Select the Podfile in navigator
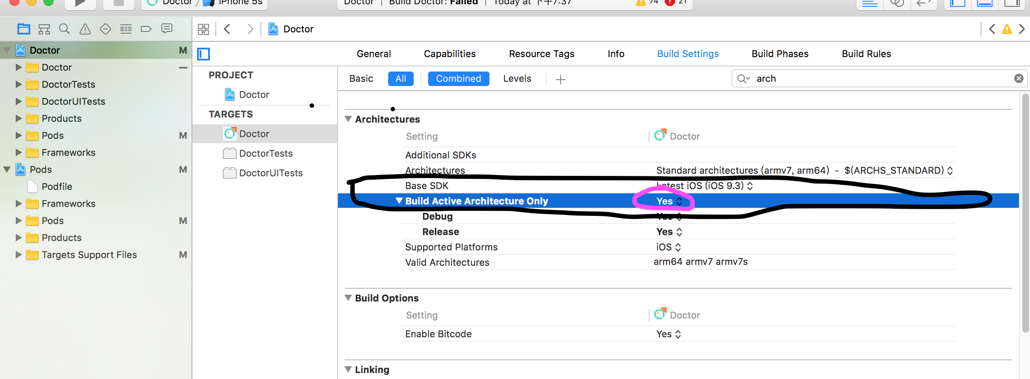 57,187
